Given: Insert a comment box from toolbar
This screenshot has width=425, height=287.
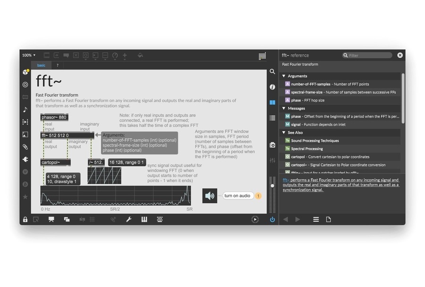Looking at the screenshot, I should pos(66,55).
